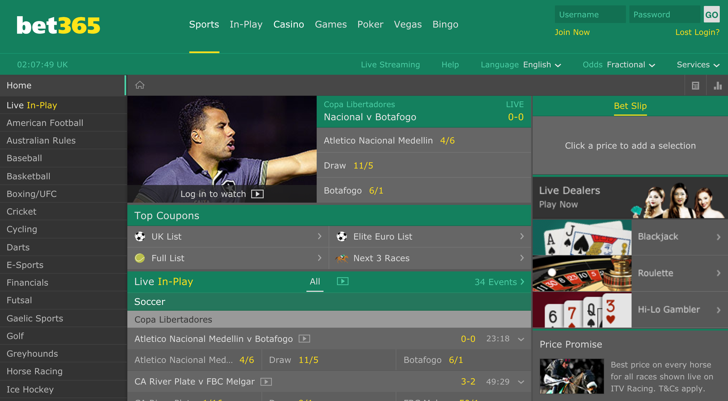Screen dimensions: 728x401
Task: Click the Join Now button
Action: pyautogui.click(x=573, y=32)
